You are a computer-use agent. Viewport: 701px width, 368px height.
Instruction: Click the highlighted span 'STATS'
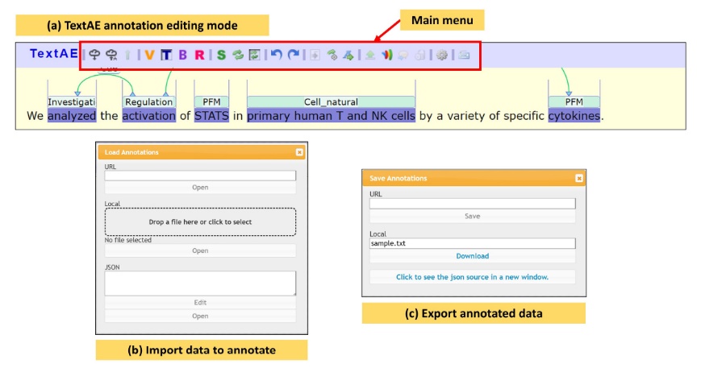coord(211,116)
